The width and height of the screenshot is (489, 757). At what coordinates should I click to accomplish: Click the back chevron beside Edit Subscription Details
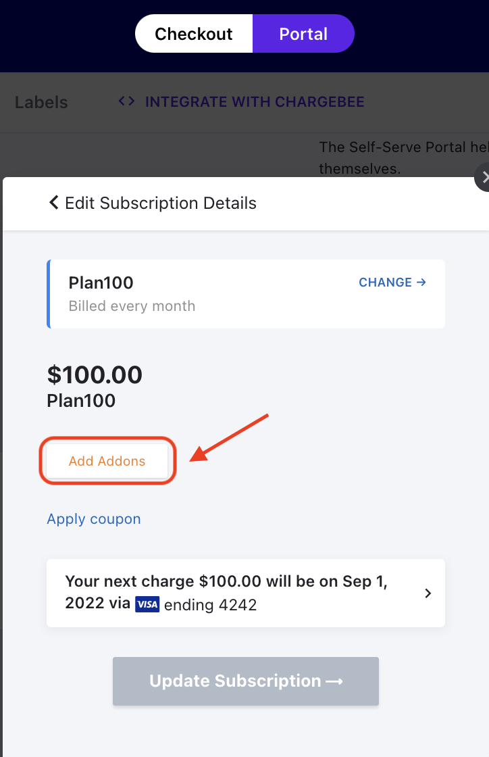point(53,203)
